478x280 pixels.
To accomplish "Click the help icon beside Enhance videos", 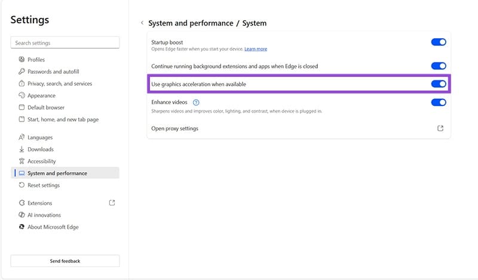I will coord(196,102).
